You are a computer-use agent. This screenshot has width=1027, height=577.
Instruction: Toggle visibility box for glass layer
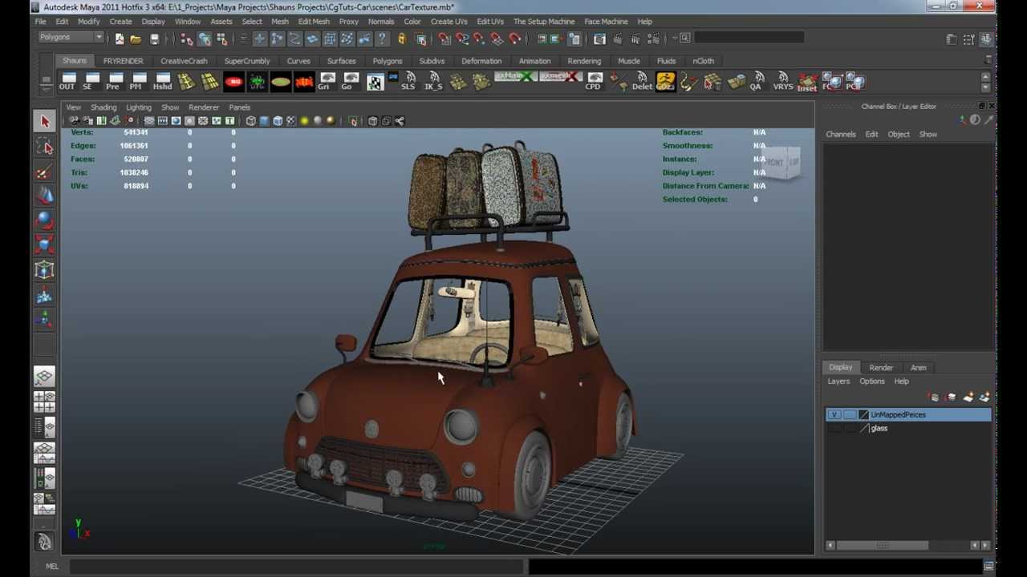834,428
